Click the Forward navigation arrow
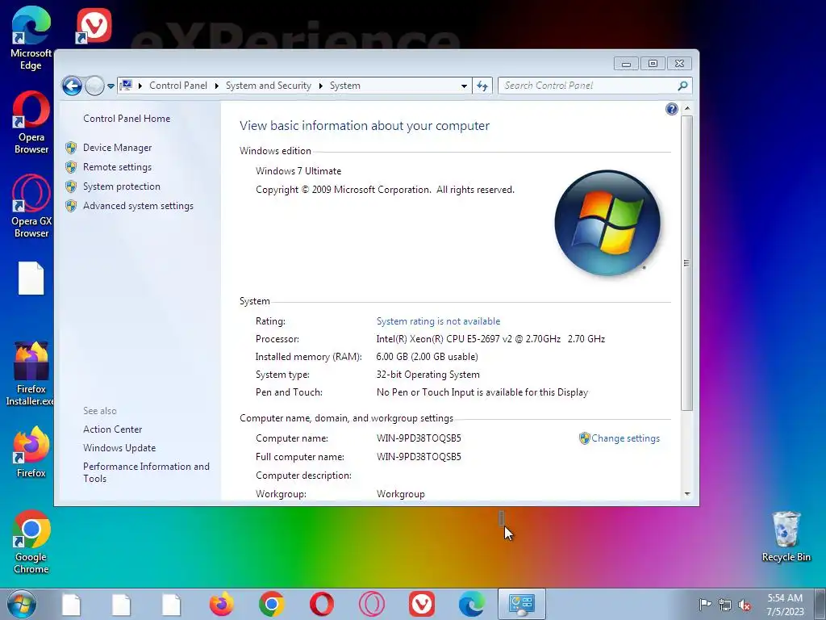826x620 pixels. click(x=94, y=86)
